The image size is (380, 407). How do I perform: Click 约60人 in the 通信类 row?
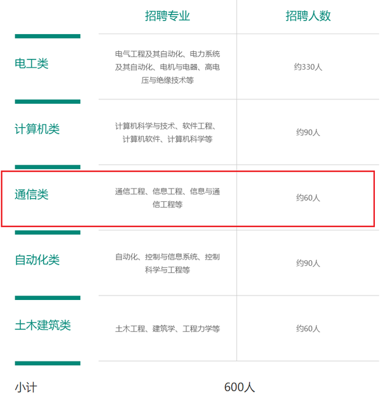tap(308, 197)
